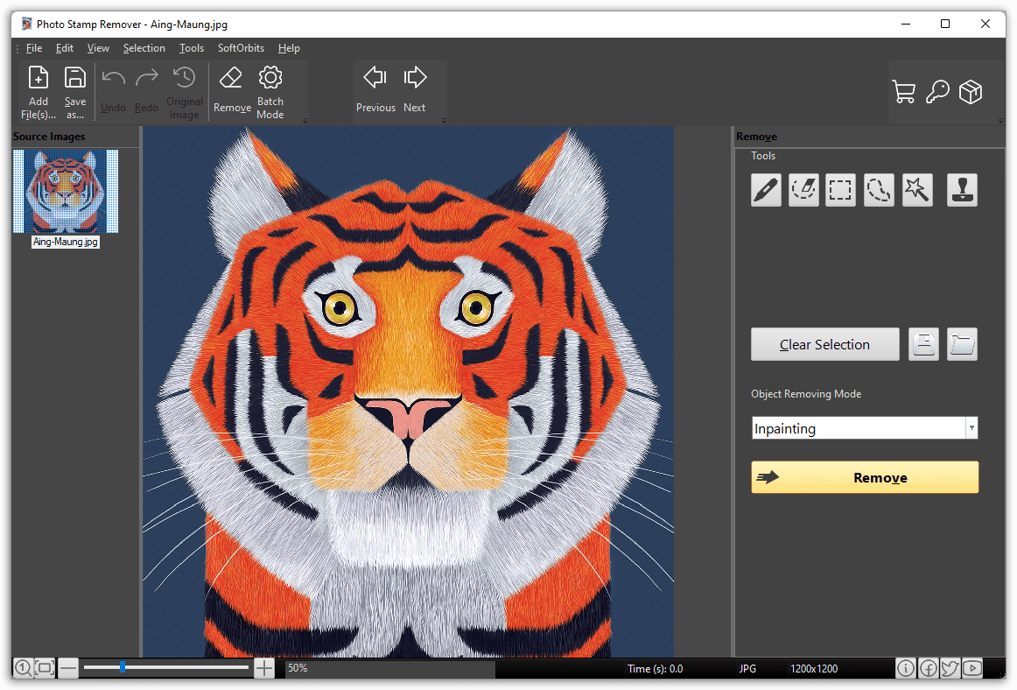Click the Redo toolbar icon
Image resolution: width=1017 pixels, height=690 pixels.
click(146, 92)
